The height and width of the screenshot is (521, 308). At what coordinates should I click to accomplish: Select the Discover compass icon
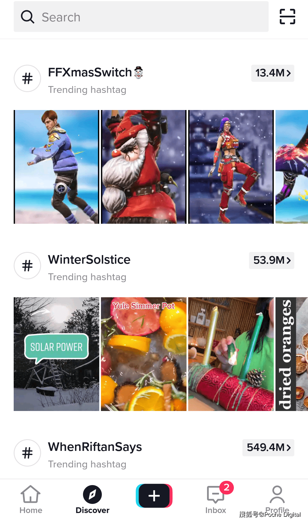pyautogui.click(x=92, y=494)
